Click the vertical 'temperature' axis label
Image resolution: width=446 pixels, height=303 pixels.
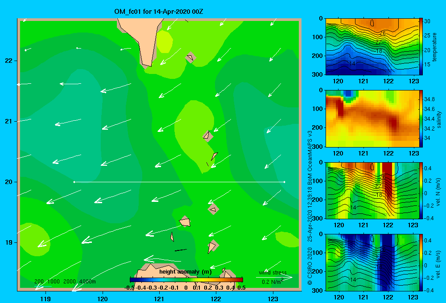(x=434, y=47)
